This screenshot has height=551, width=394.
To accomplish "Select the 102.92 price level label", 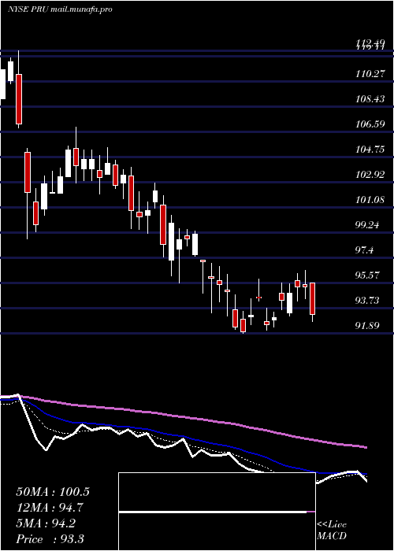I will (x=370, y=175).
